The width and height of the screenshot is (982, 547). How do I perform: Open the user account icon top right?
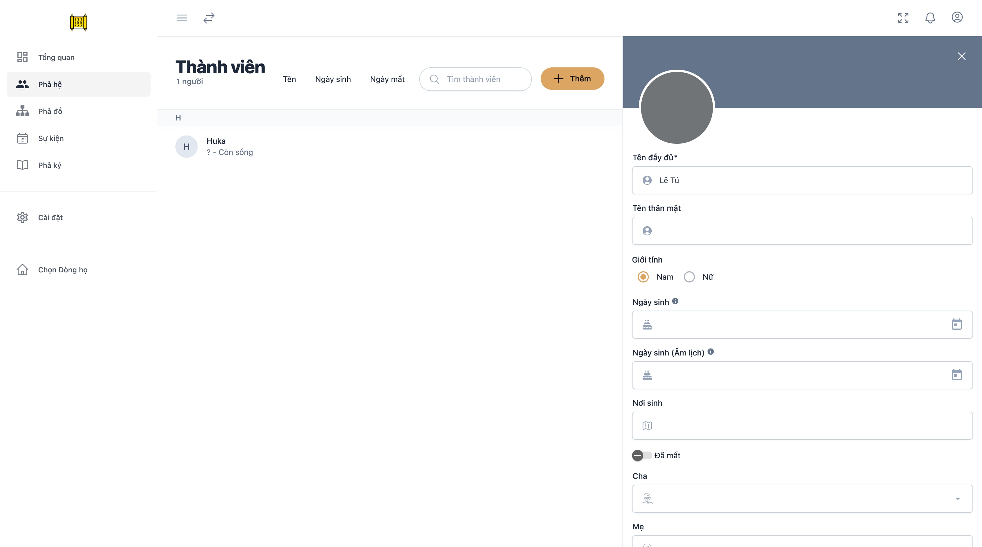coord(957,17)
